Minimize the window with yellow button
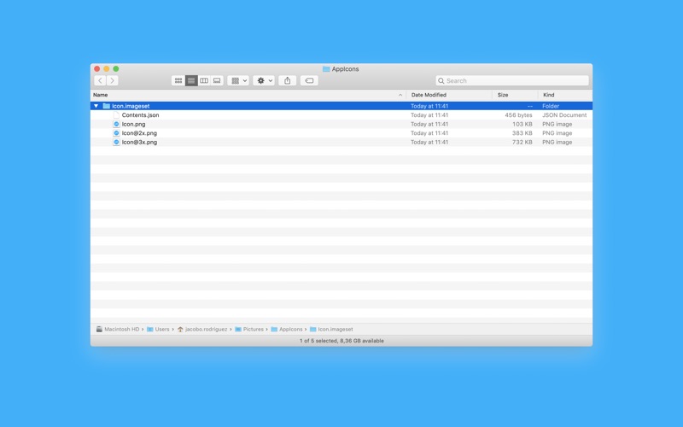This screenshot has width=683, height=427. 106,69
